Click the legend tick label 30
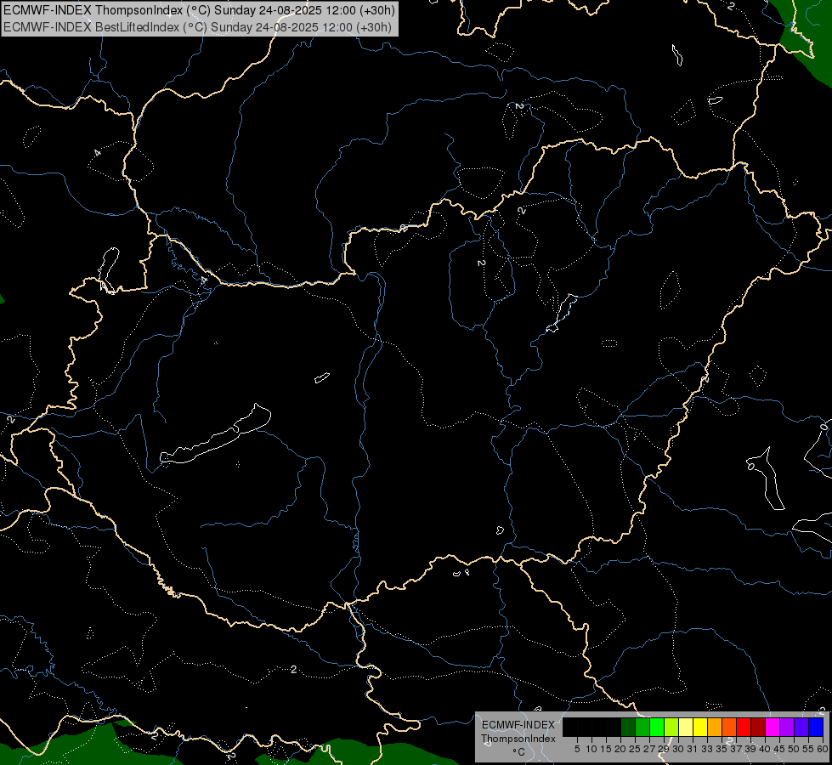This screenshot has height=765, width=832. pyautogui.click(x=678, y=749)
